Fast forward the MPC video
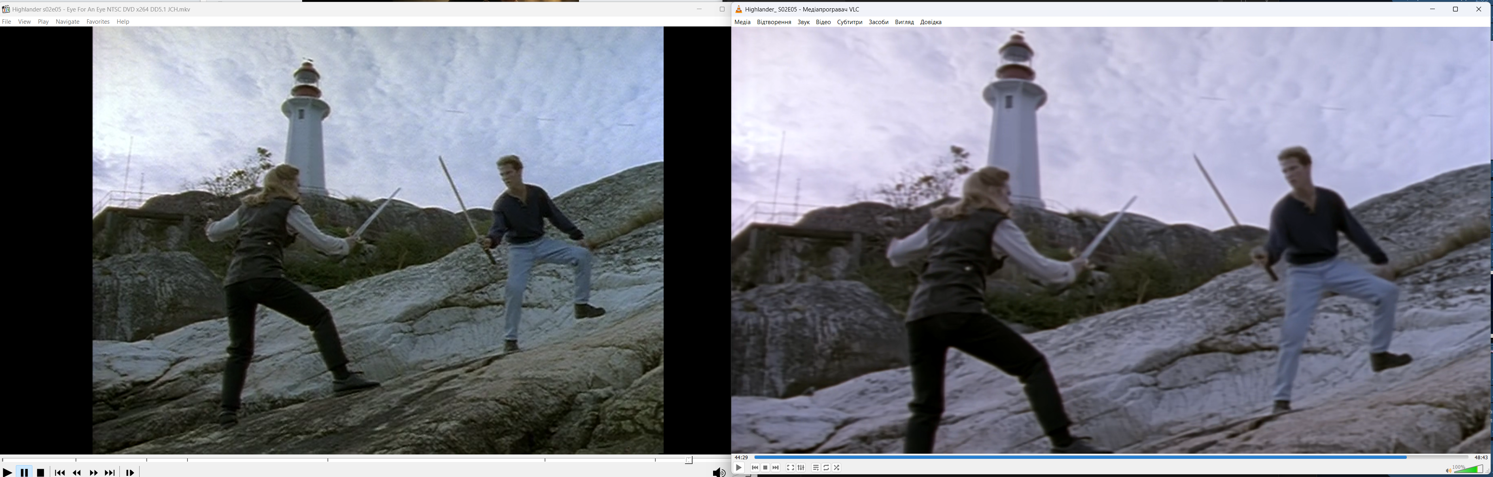This screenshot has height=477, width=1493. point(93,473)
